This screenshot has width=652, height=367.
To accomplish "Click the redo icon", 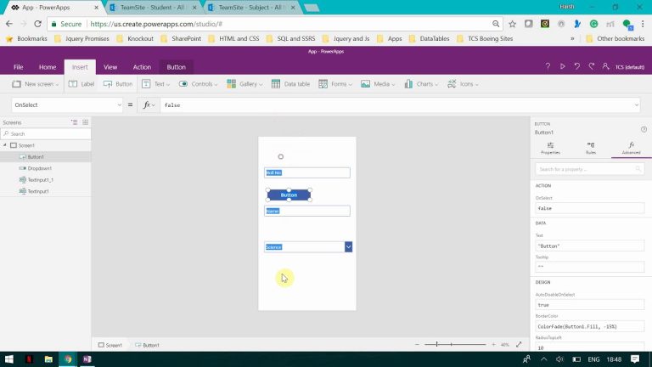I will (591, 66).
